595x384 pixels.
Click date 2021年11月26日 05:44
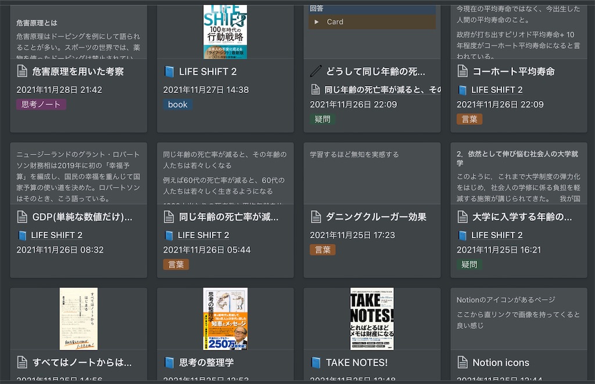207,250
